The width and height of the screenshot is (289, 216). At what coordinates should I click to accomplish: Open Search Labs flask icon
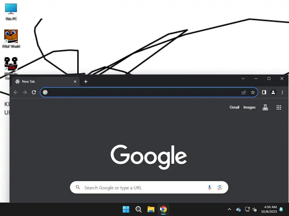[x=265, y=107]
